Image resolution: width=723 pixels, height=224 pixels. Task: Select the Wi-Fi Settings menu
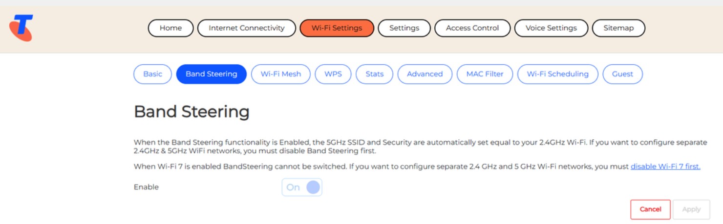(x=337, y=28)
